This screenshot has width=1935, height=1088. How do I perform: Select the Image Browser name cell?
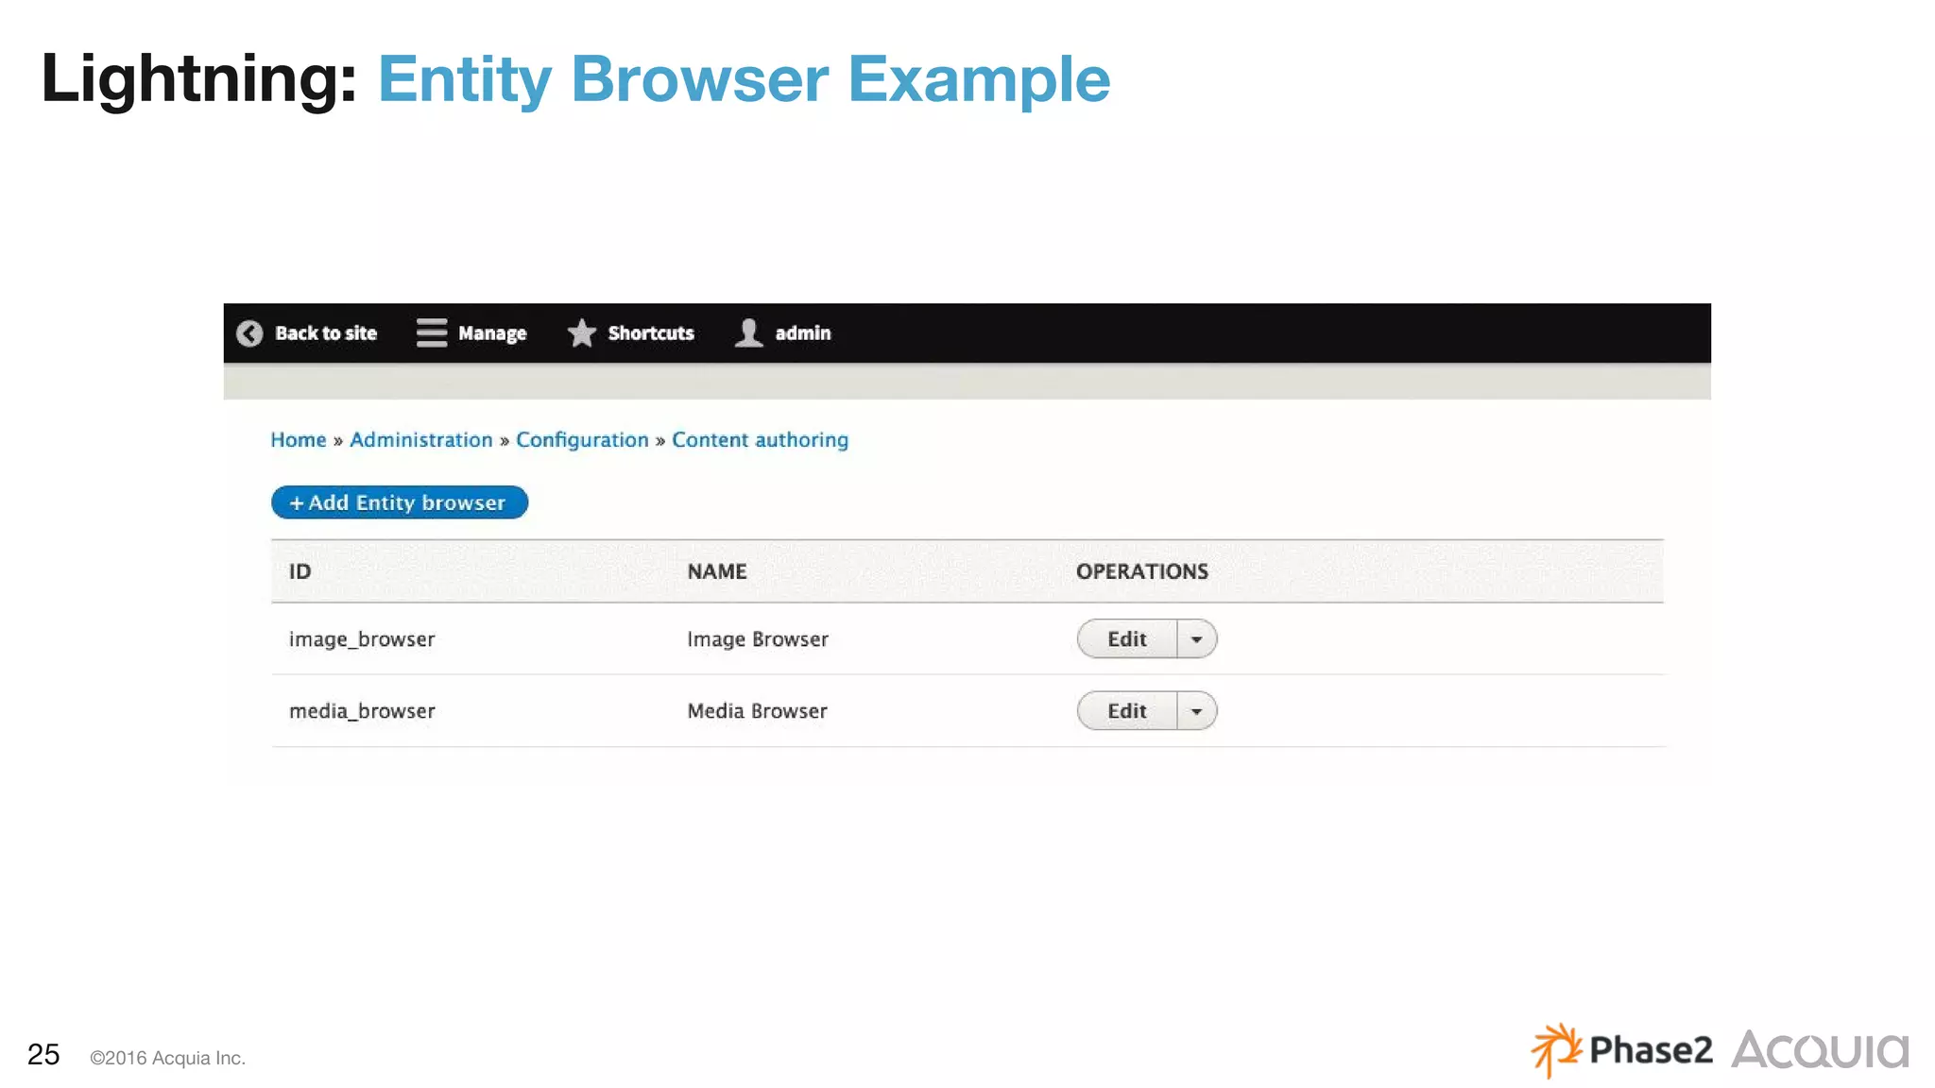[x=758, y=639]
